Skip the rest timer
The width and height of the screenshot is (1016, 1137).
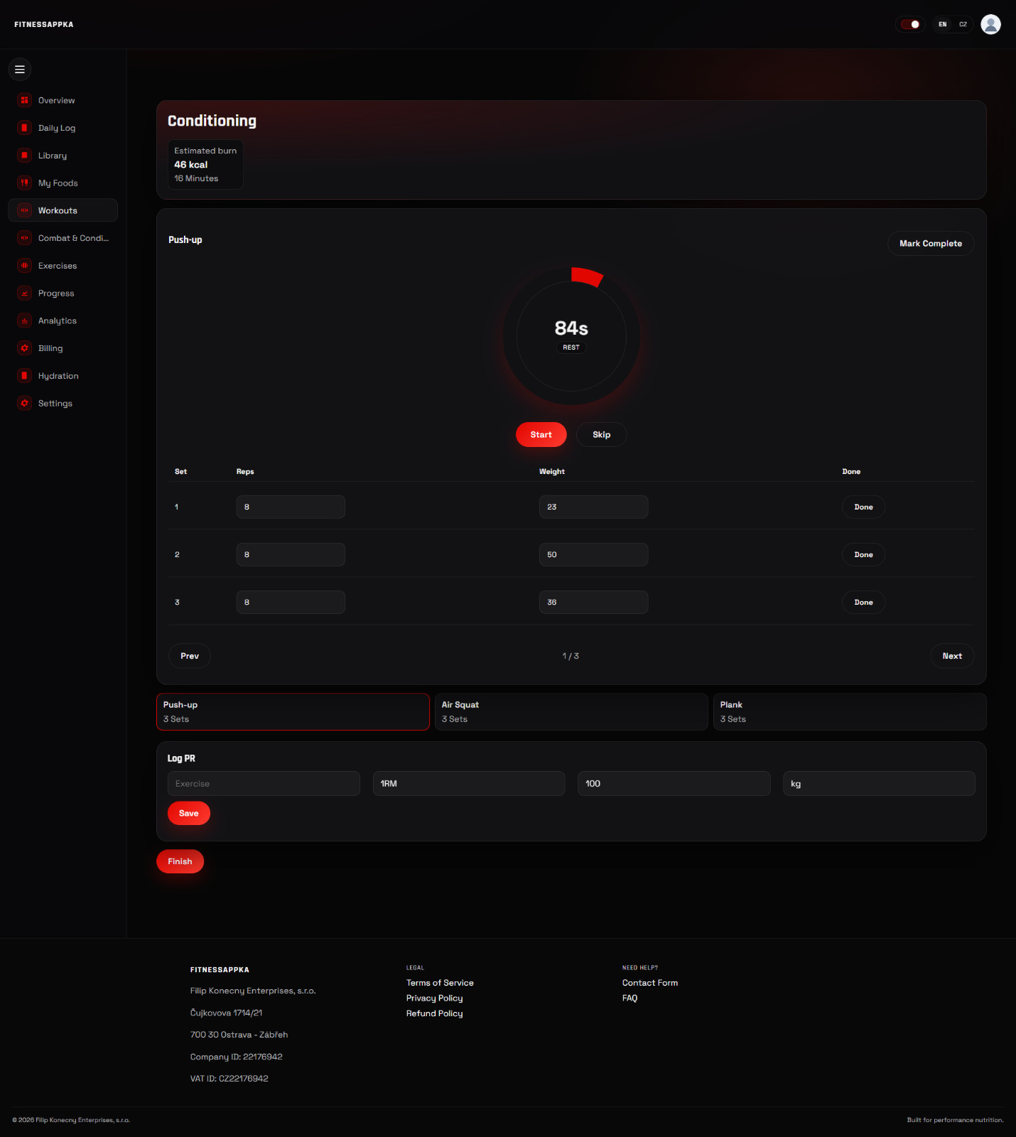pos(601,435)
